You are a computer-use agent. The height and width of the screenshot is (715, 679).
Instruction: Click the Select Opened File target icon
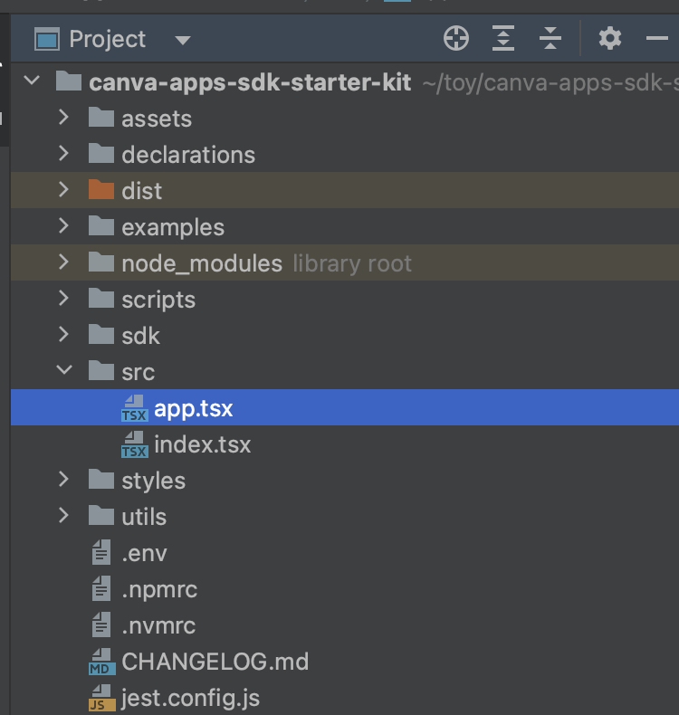[x=456, y=38]
